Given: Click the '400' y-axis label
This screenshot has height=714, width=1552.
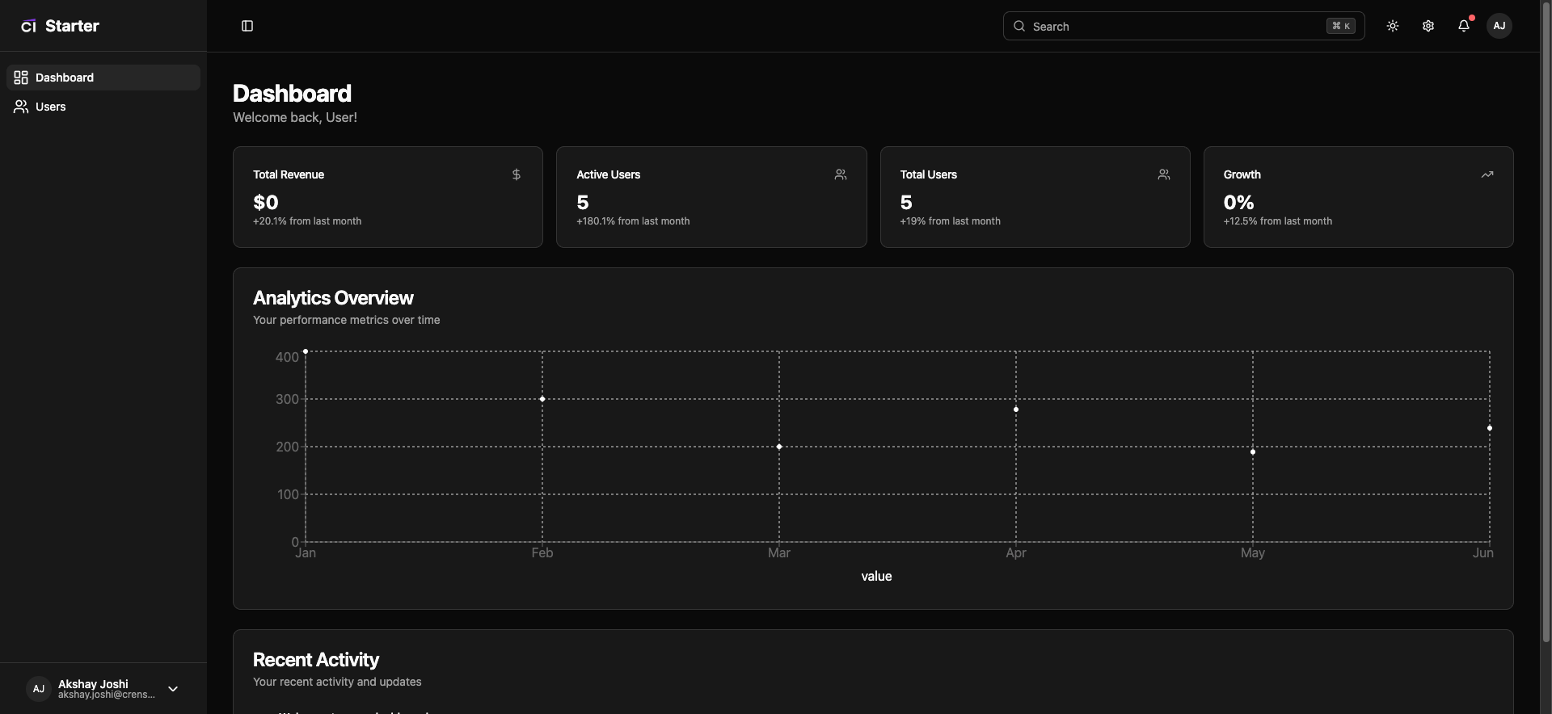Looking at the screenshot, I should tap(287, 357).
